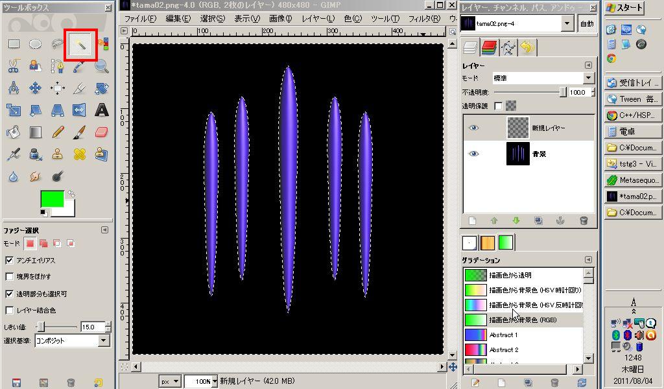
Task: Open the レイヤー(L) menu
Action: 318,19
